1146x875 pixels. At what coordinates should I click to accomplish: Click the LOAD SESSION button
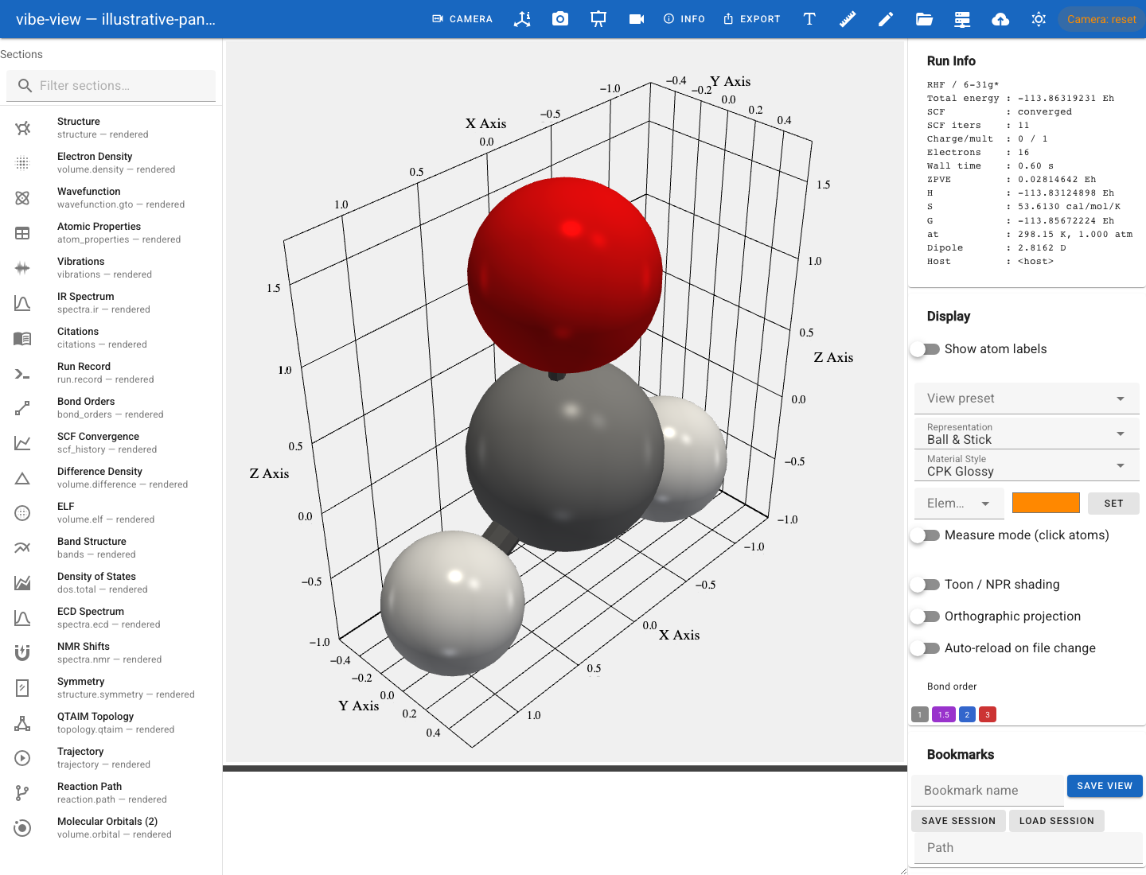1057,821
